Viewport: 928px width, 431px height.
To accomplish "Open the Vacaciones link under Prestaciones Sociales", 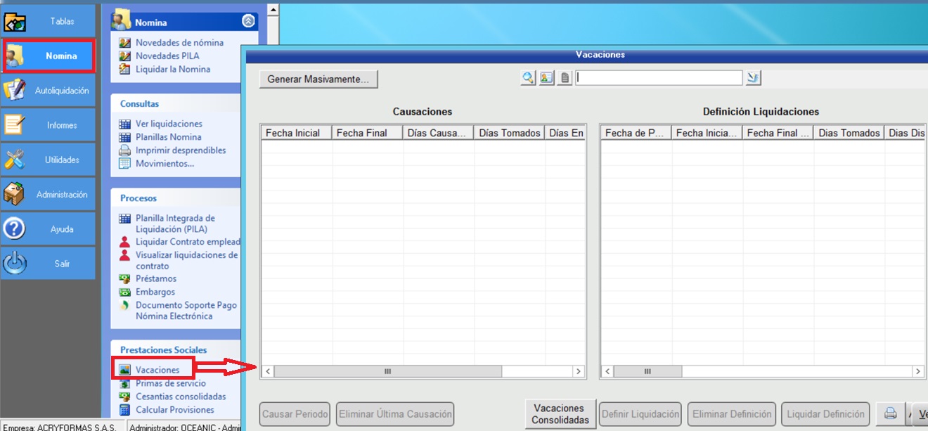I will coord(157,370).
